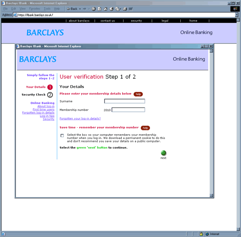Click the red step 1 circle
The image size is (241, 237).
pyautogui.click(x=50, y=87)
